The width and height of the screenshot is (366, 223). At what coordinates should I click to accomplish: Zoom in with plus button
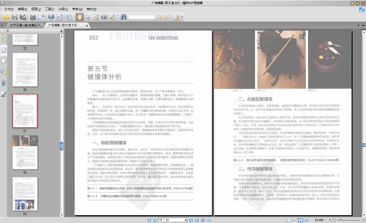click(364, 220)
